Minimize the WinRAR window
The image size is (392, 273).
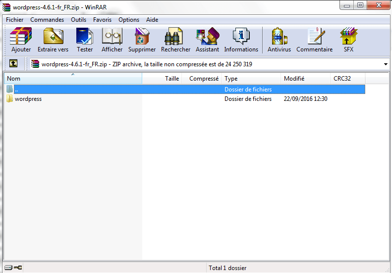click(x=347, y=5)
